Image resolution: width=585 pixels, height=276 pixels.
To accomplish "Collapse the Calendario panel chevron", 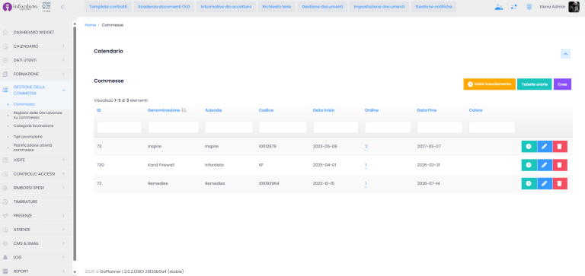I will (x=565, y=54).
